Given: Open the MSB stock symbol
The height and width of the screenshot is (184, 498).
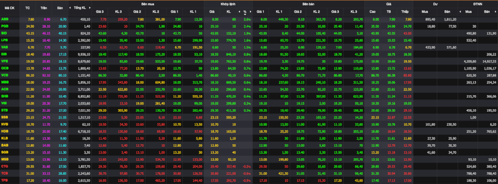Looking at the screenshot, I should point(5,159).
